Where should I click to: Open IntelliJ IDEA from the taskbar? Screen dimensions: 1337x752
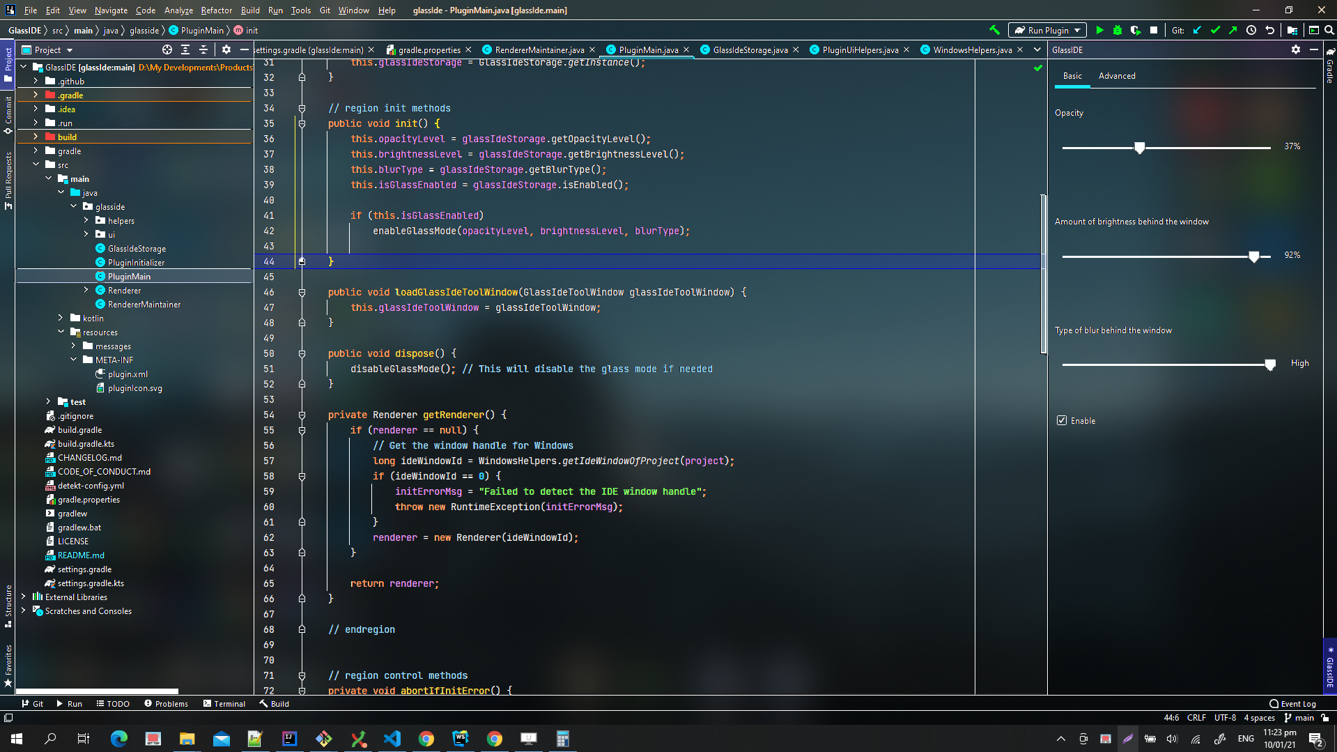coord(289,738)
